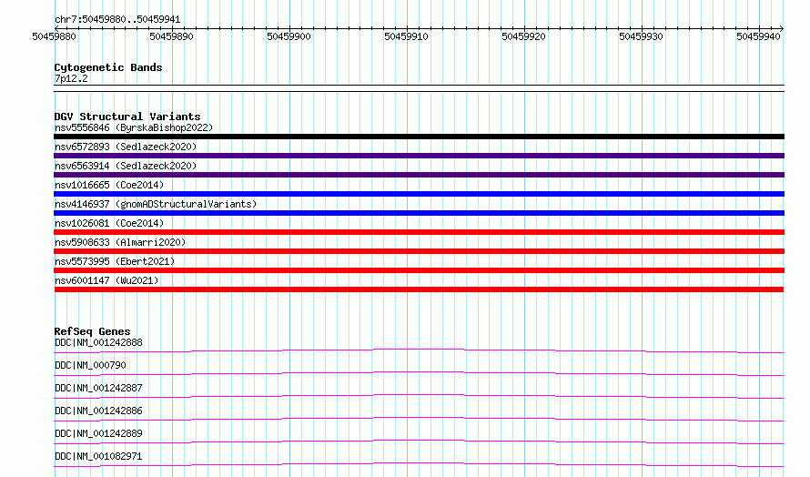This screenshot has height=477, width=810.
Task: Open transcript DDC|NM_001242887
Action: click(98, 388)
